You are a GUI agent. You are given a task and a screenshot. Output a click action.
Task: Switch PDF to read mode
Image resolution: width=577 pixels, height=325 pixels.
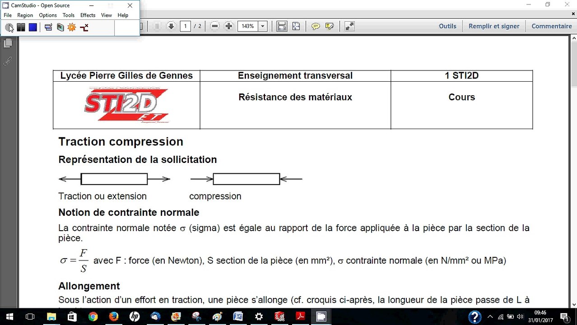pos(349,26)
